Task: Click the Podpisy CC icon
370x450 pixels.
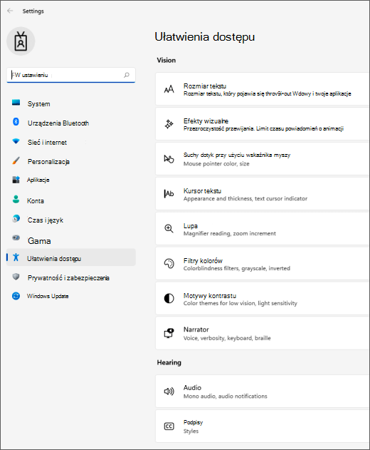Action: click(x=169, y=426)
